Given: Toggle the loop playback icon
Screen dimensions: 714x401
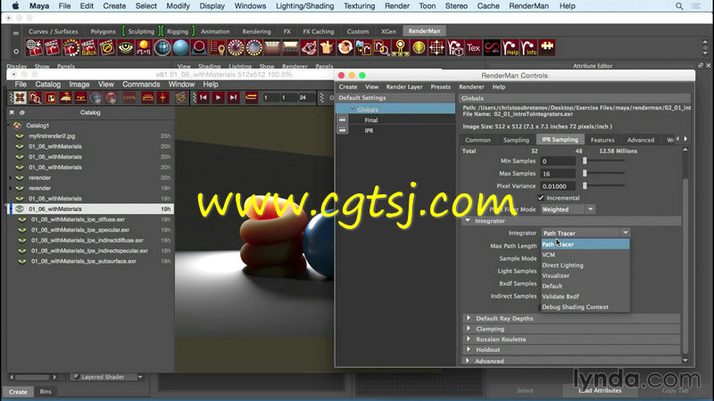Looking at the screenshot, I should pyautogui.click(x=252, y=97).
